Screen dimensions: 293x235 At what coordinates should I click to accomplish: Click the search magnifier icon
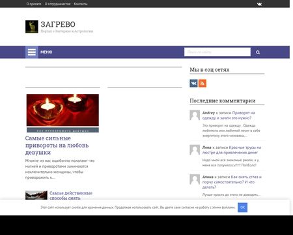point(258,52)
